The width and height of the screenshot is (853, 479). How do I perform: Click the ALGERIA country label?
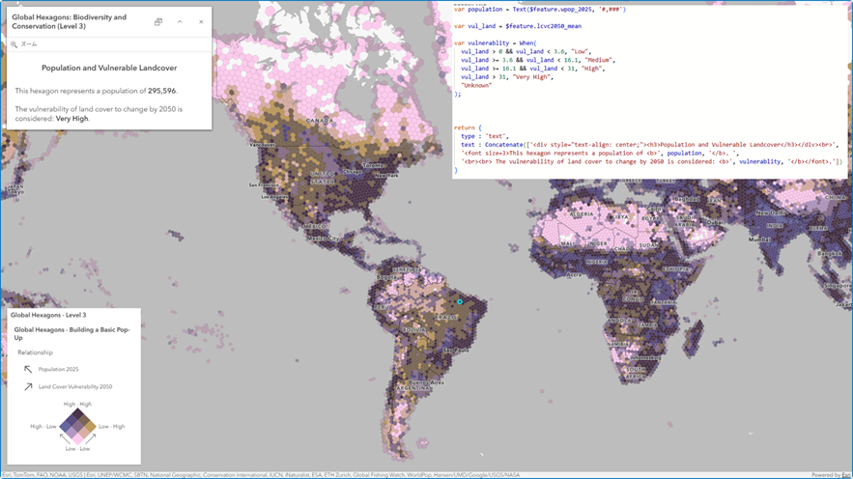tap(581, 214)
